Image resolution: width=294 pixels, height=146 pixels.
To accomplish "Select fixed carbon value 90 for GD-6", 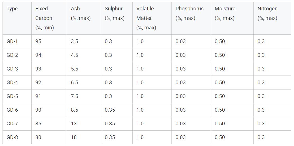I will coord(38,110).
